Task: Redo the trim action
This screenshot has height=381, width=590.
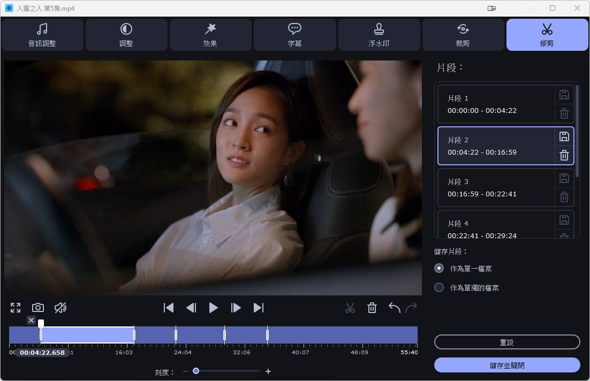Action: 411,308
